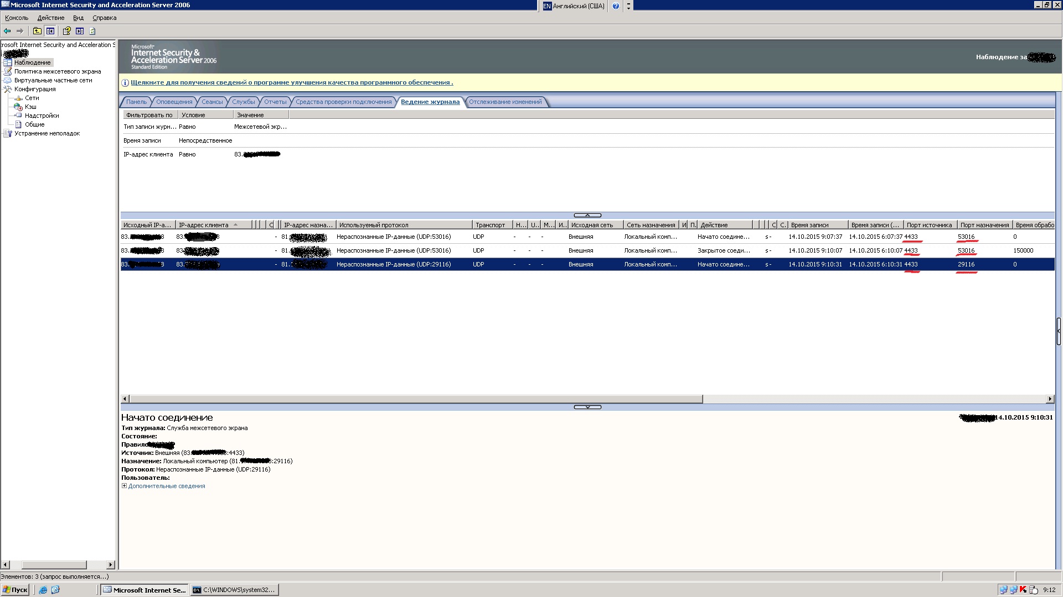Click the info icon in yellow banner

coord(125,83)
